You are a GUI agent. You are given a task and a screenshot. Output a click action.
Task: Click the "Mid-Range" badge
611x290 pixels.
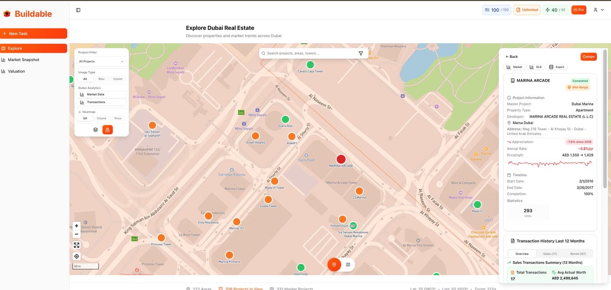pyautogui.click(x=578, y=87)
